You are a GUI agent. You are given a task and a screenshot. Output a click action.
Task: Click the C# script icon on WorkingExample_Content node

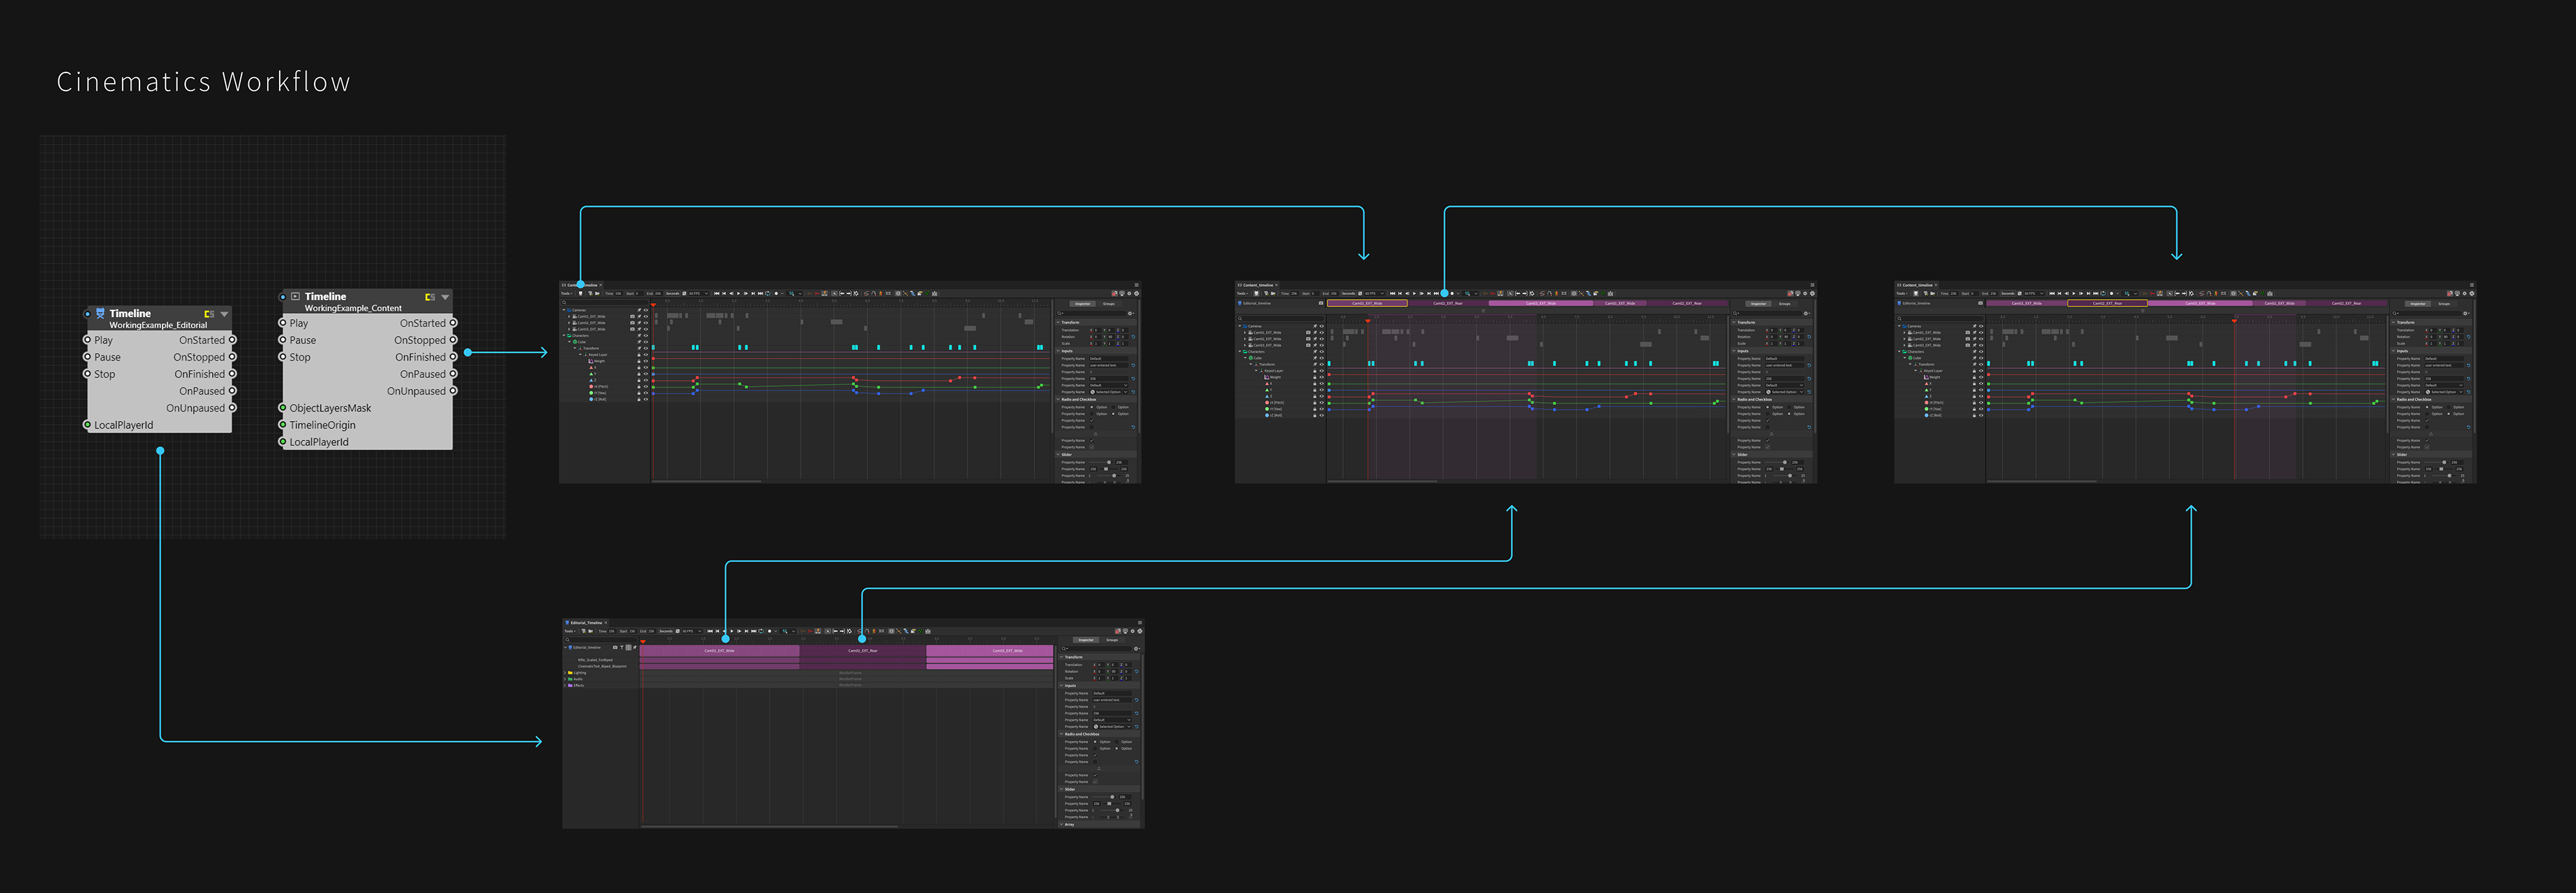point(429,297)
